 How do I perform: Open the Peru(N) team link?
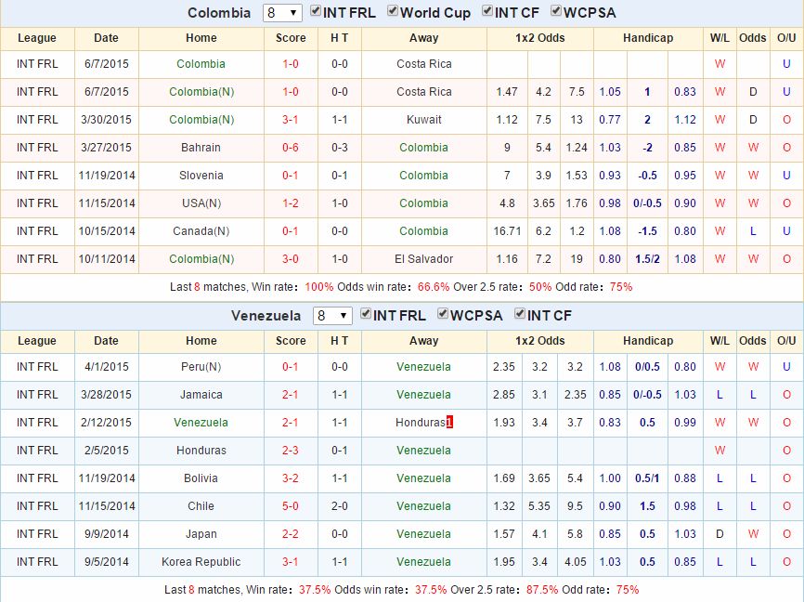[201, 367]
